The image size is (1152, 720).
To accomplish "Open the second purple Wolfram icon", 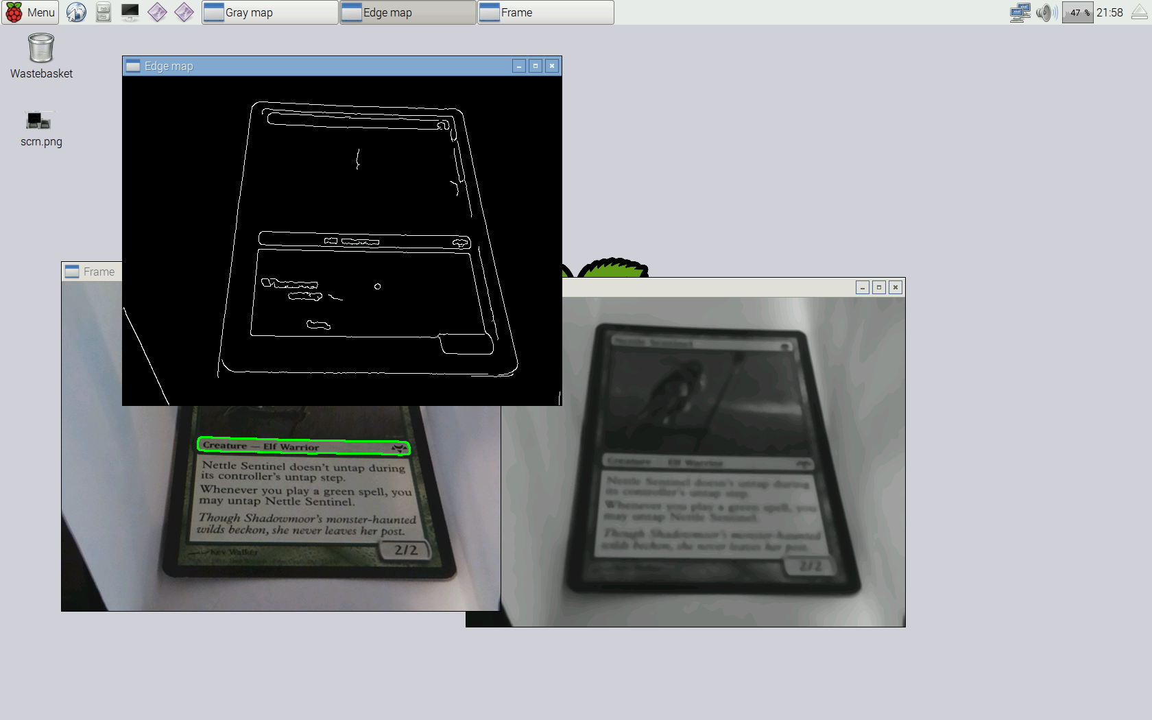I will [x=184, y=12].
